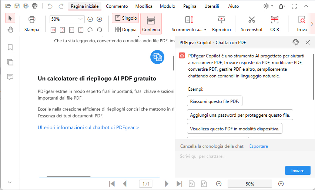Open the Aiuto menu
Screen dimensions: 315x190
click(x=234, y=6)
